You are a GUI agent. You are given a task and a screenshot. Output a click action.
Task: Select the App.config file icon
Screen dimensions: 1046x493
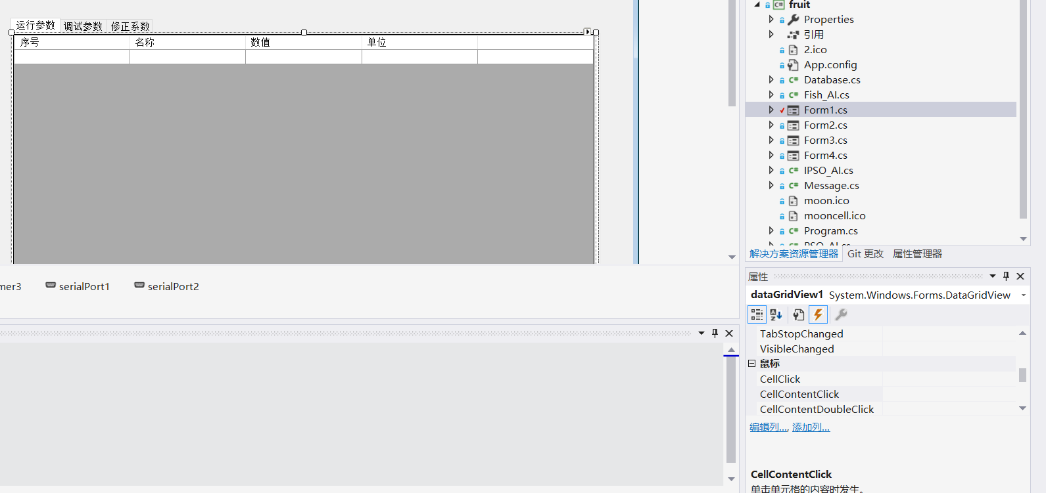pyautogui.click(x=794, y=65)
